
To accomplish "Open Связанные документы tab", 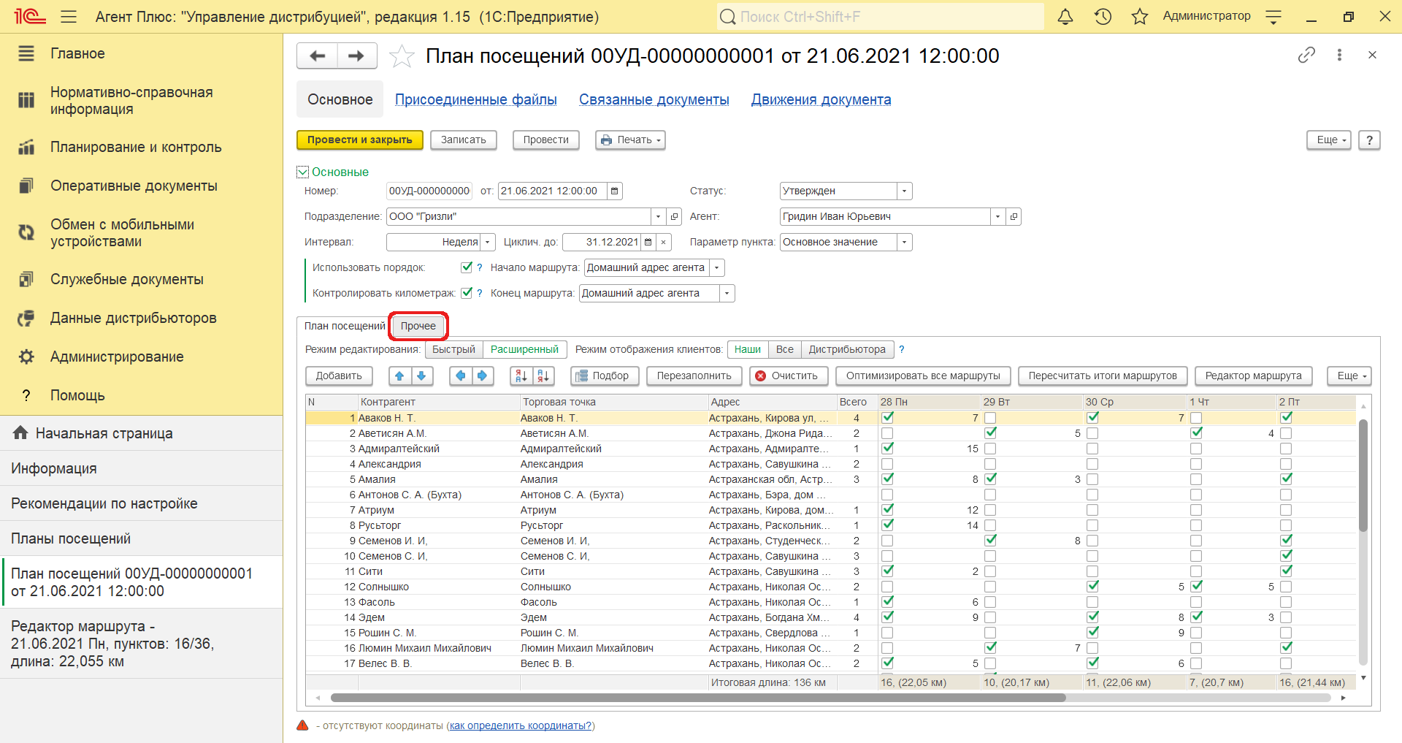I will [654, 99].
